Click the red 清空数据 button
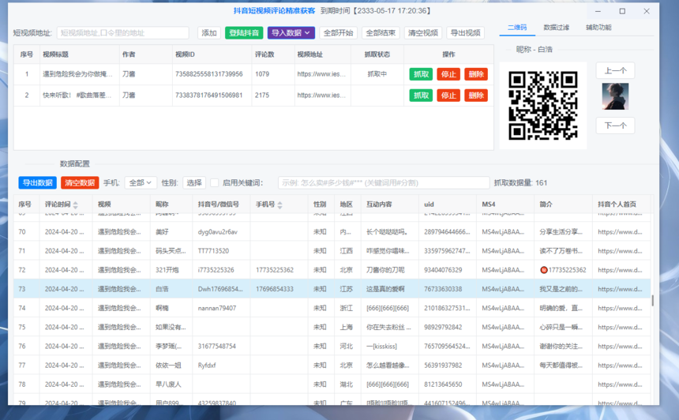 80,182
